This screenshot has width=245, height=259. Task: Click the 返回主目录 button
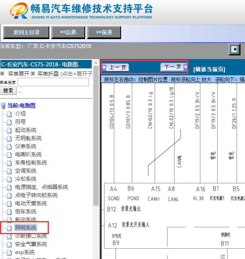[26, 33]
